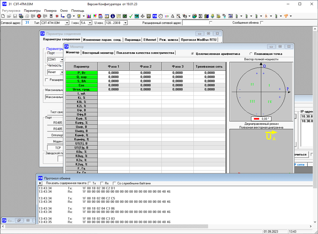Click the stopwatch icon in toolbar
318x234 pixels.
[160, 16]
